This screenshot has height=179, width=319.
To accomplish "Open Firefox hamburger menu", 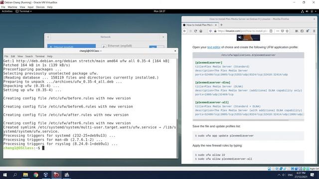I will 314,31.
